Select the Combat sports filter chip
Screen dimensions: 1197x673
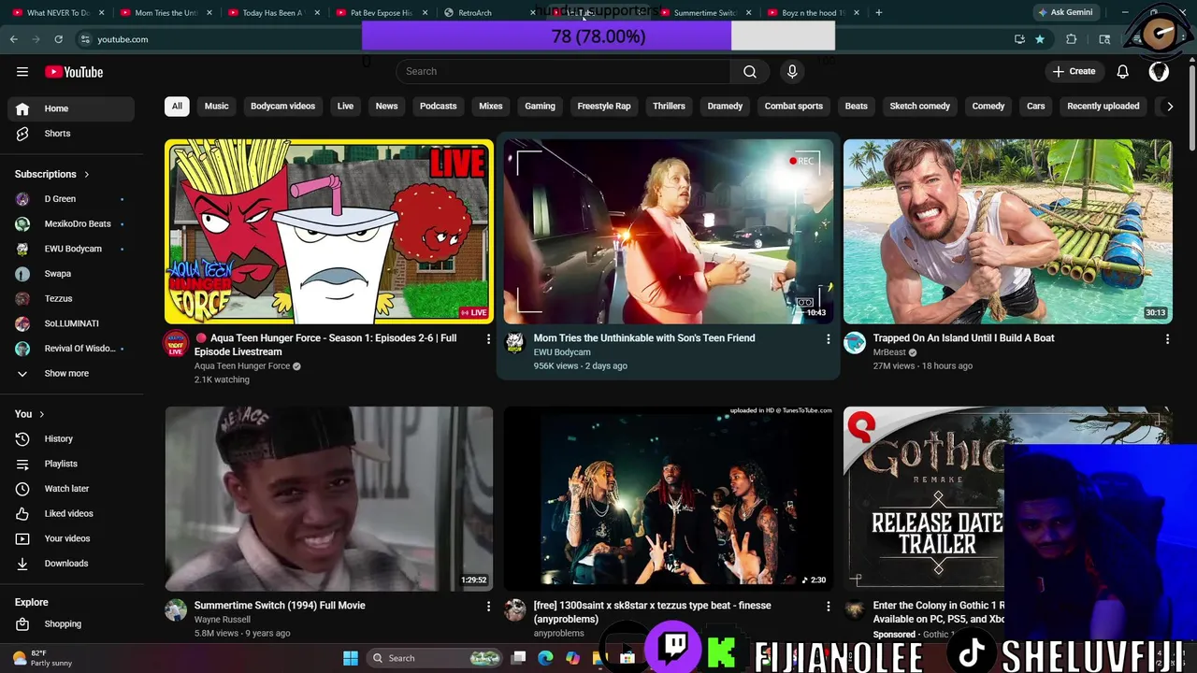(793, 107)
